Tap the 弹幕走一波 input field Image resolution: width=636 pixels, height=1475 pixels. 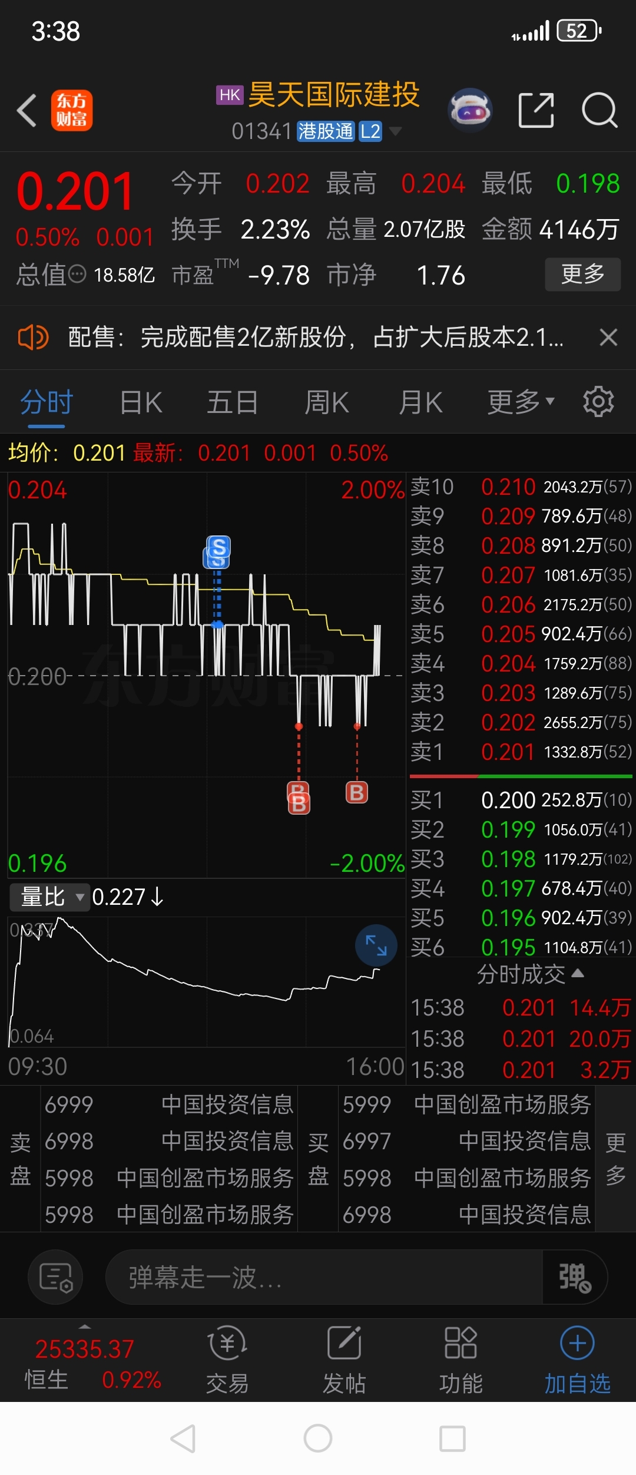(324, 1277)
